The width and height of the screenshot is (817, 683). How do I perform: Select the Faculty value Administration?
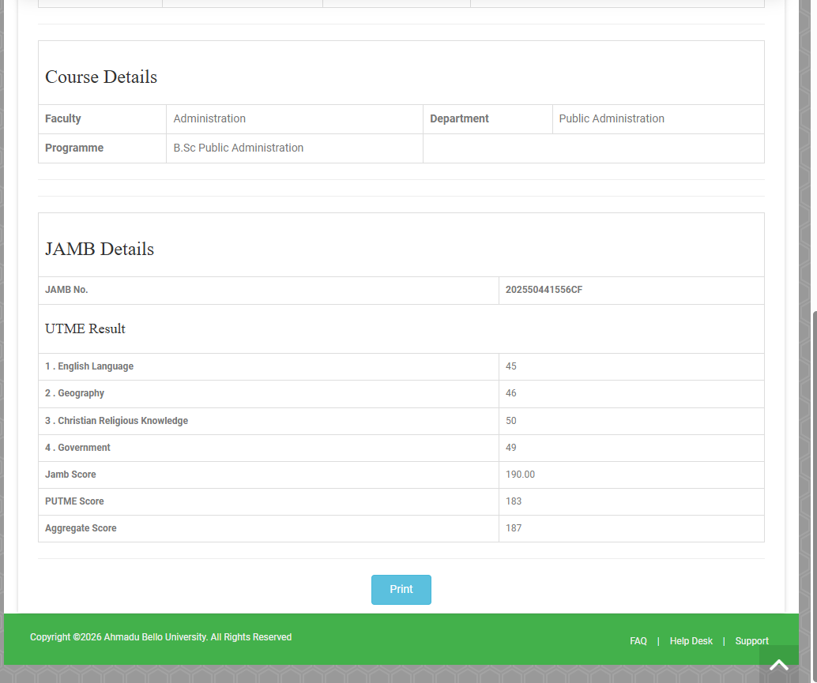pyautogui.click(x=209, y=118)
